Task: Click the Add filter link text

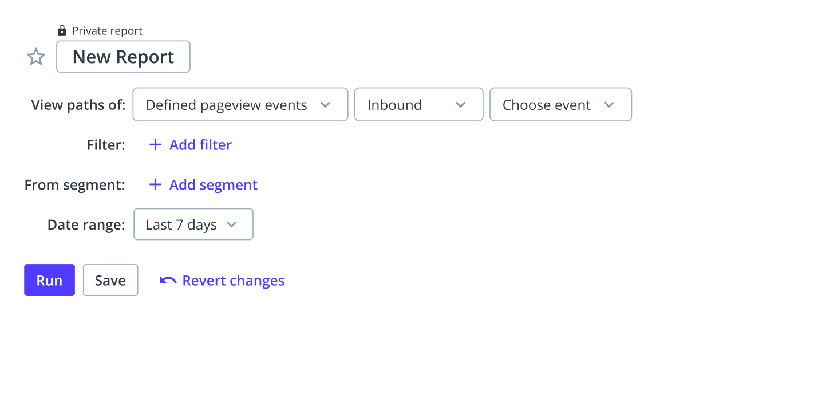Action: click(x=200, y=145)
